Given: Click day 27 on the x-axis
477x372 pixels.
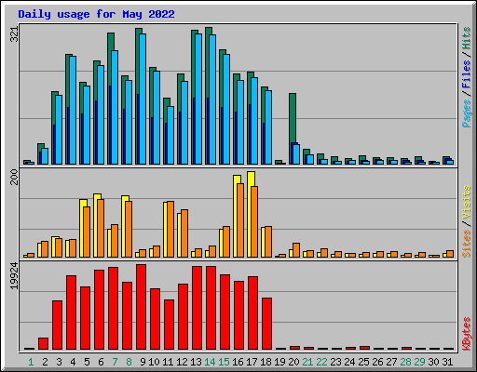Looking at the screenshot, I should 391,362.
